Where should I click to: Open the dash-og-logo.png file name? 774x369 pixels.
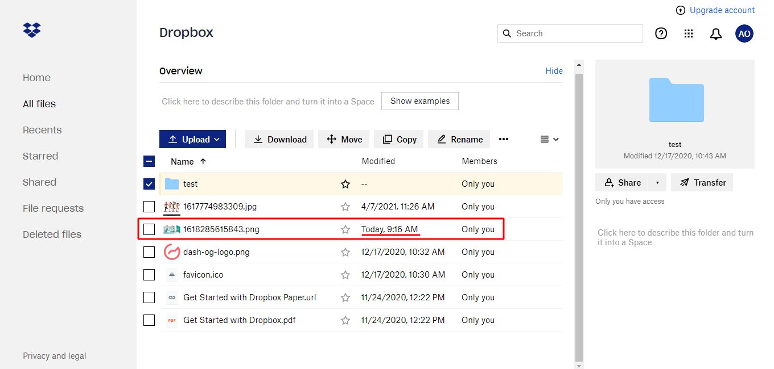pyautogui.click(x=216, y=252)
